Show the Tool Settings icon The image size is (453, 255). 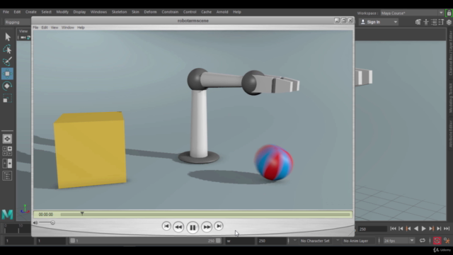click(441, 22)
